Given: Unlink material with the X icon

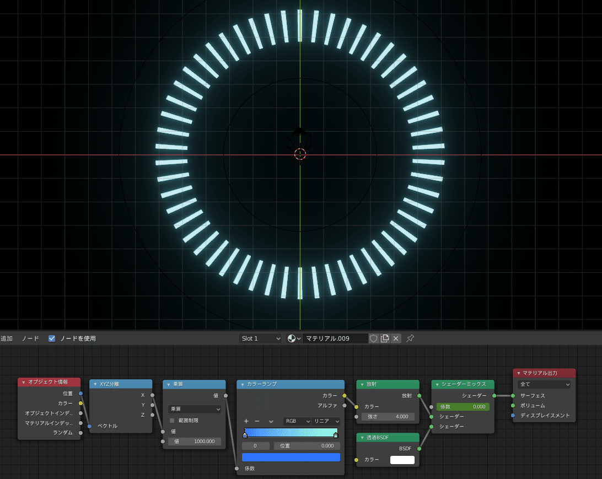Looking at the screenshot, I should click(396, 338).
